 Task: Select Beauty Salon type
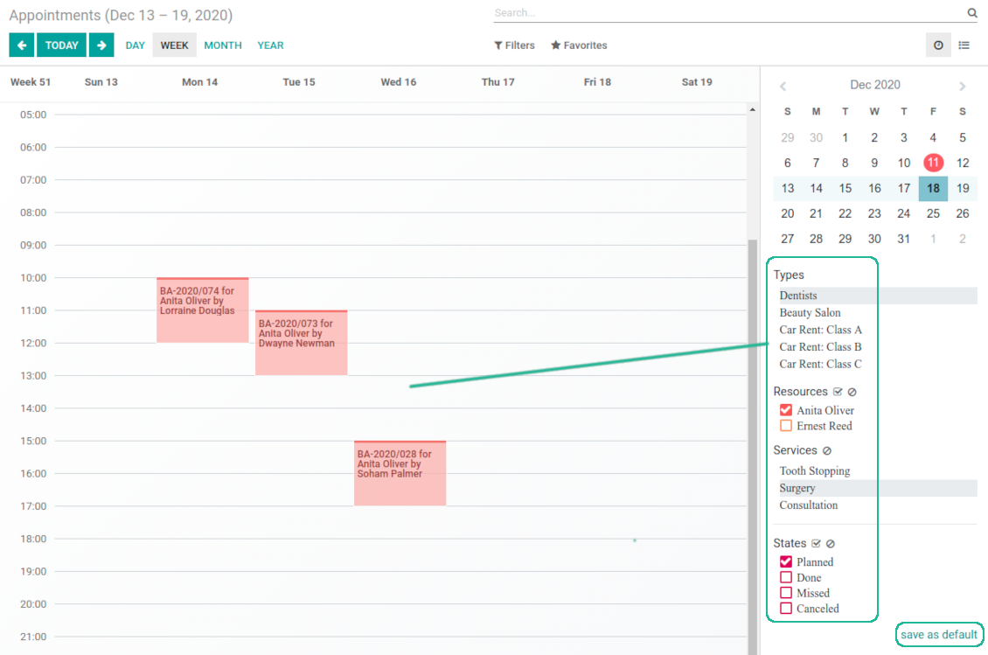tap(810, 313)
